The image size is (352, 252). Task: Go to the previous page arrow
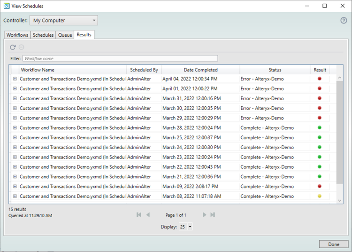(x=148, y=215)
